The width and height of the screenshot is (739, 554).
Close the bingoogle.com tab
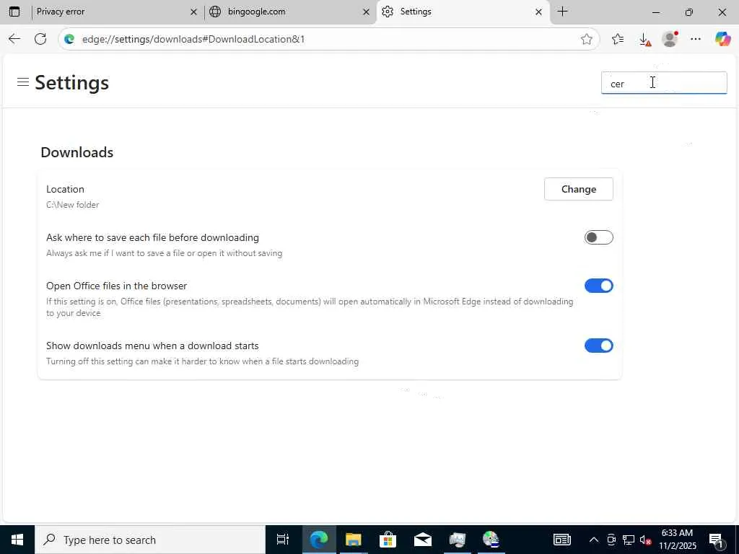(366, 12)
